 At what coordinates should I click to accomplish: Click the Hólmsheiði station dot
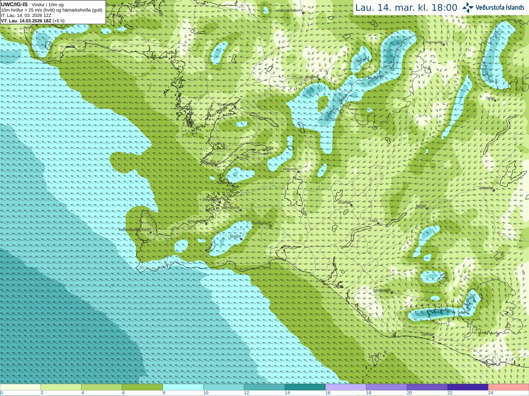tap(240, 210)
